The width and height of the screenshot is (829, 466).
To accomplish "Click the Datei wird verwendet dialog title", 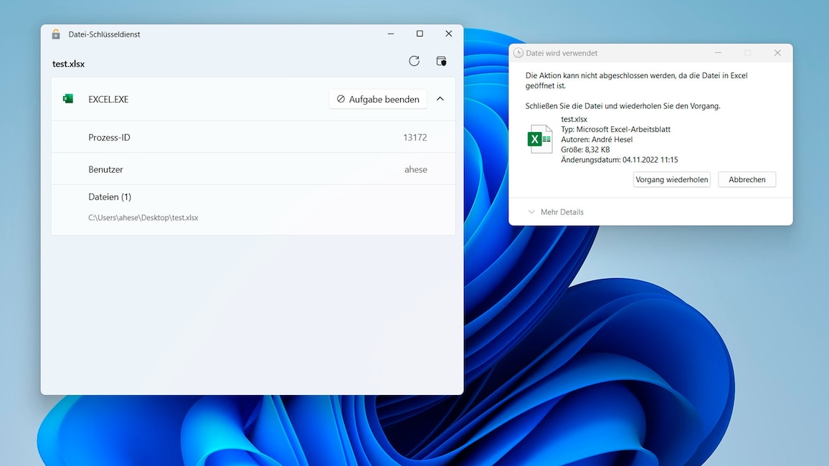I will tap(562, 53).
